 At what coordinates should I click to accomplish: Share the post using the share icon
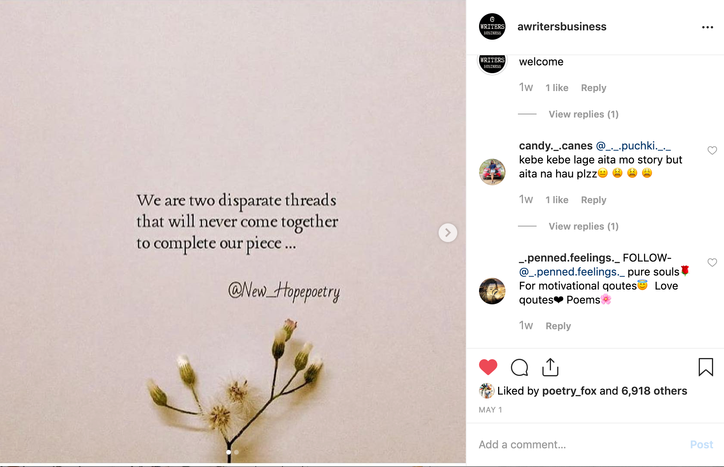(550, 367)
